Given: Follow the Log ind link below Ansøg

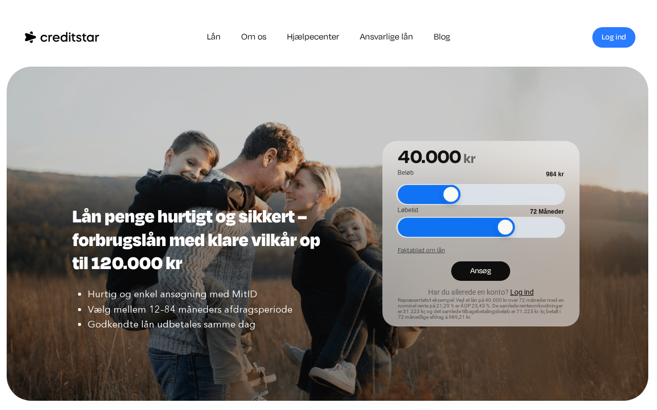Looking at the screenshot, I should (522, 292).
